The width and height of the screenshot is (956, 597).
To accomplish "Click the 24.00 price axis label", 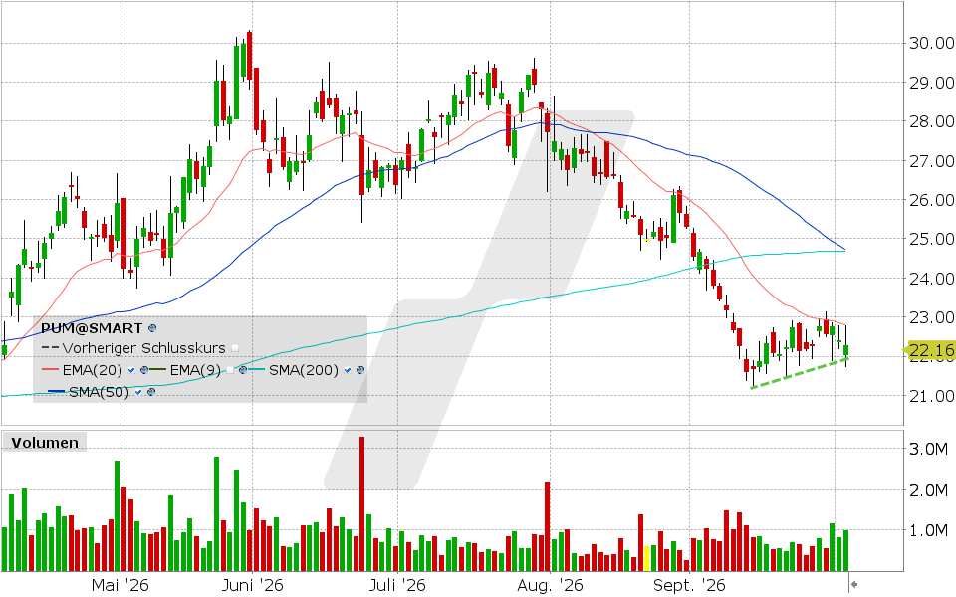I will pos(932,279).
